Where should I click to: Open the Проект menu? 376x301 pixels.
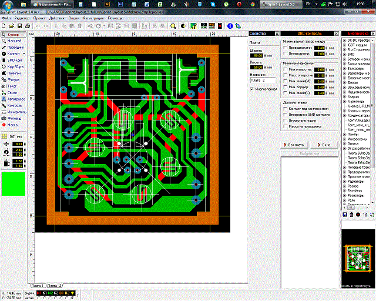[39, 18]
